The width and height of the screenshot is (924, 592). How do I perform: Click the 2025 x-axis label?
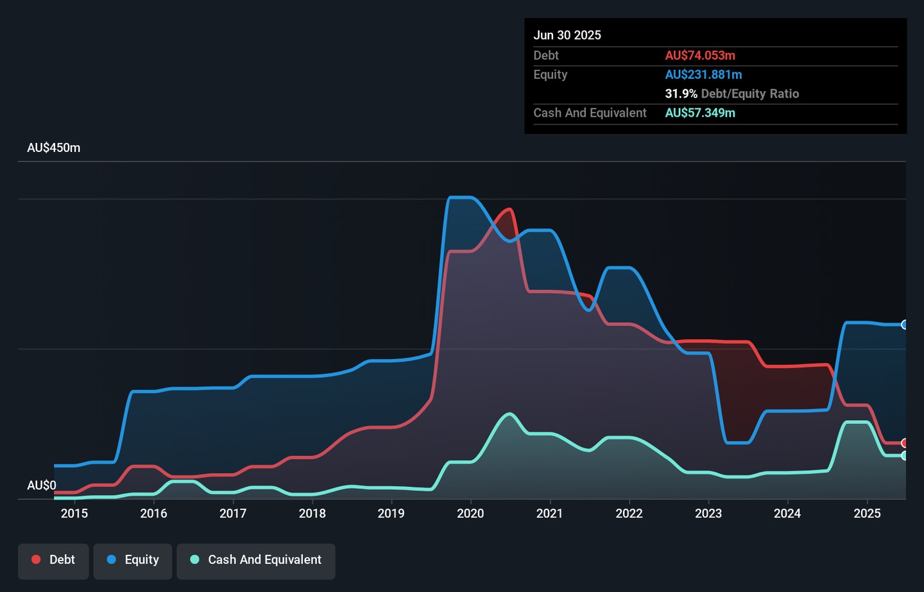[867, 514]
